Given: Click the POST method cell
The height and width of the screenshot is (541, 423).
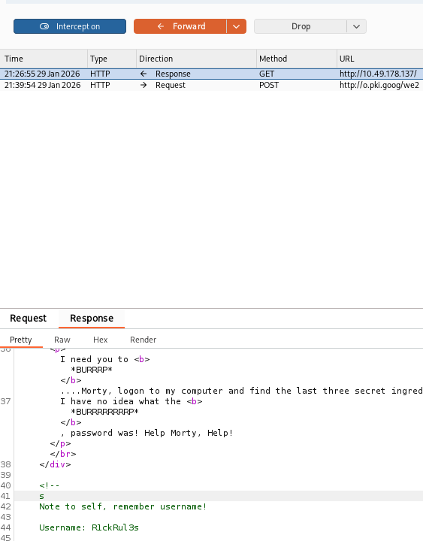Looking at the screenshot, I should [x=269, y=85].
